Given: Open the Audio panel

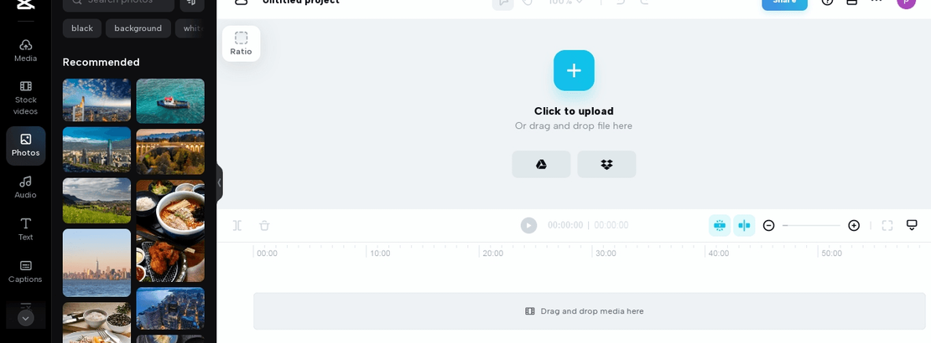Looking at the screenshot, I should [25, 187].
